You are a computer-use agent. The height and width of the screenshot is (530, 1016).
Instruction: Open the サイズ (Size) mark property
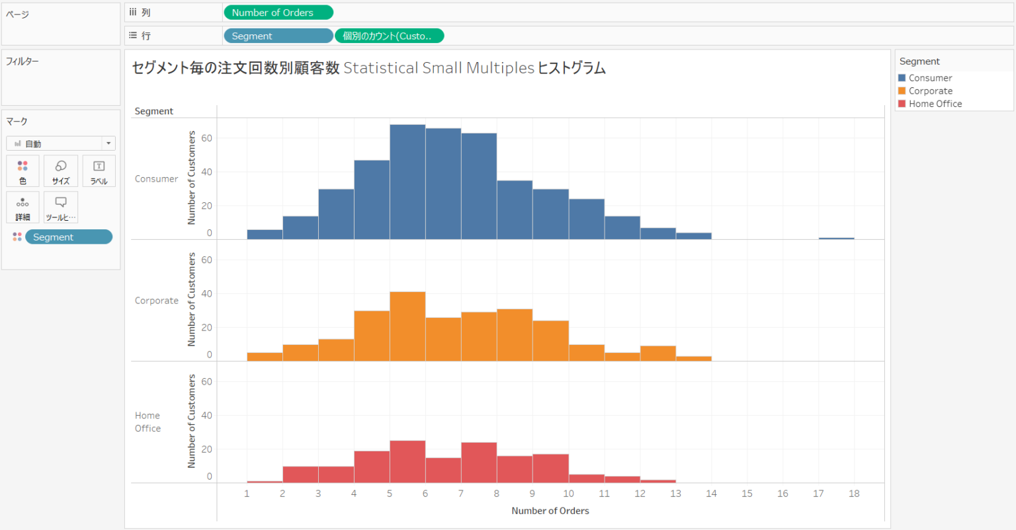(60, 170)
